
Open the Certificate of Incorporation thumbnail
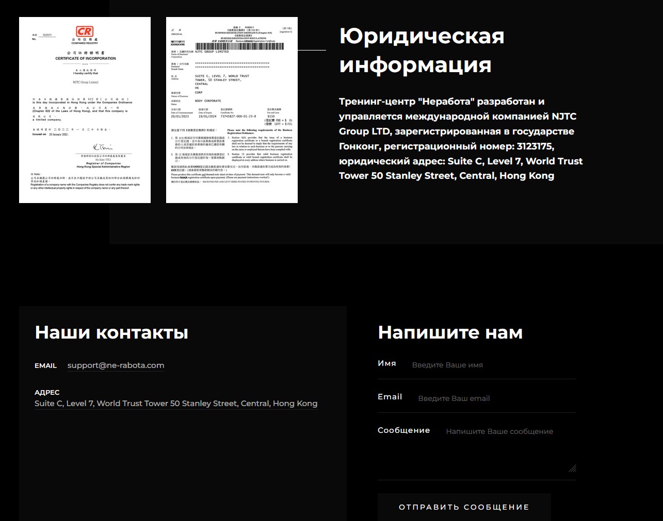(x=85, y=110)
